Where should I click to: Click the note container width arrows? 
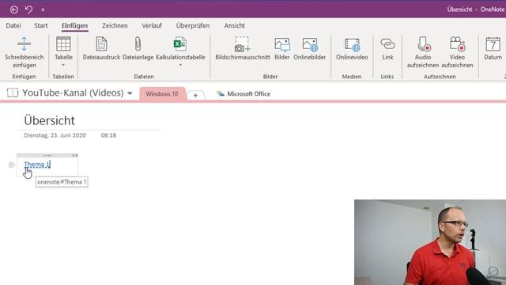[75, 155]
